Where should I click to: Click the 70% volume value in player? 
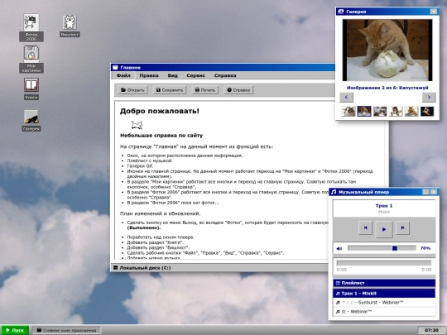tap(425, 248)
